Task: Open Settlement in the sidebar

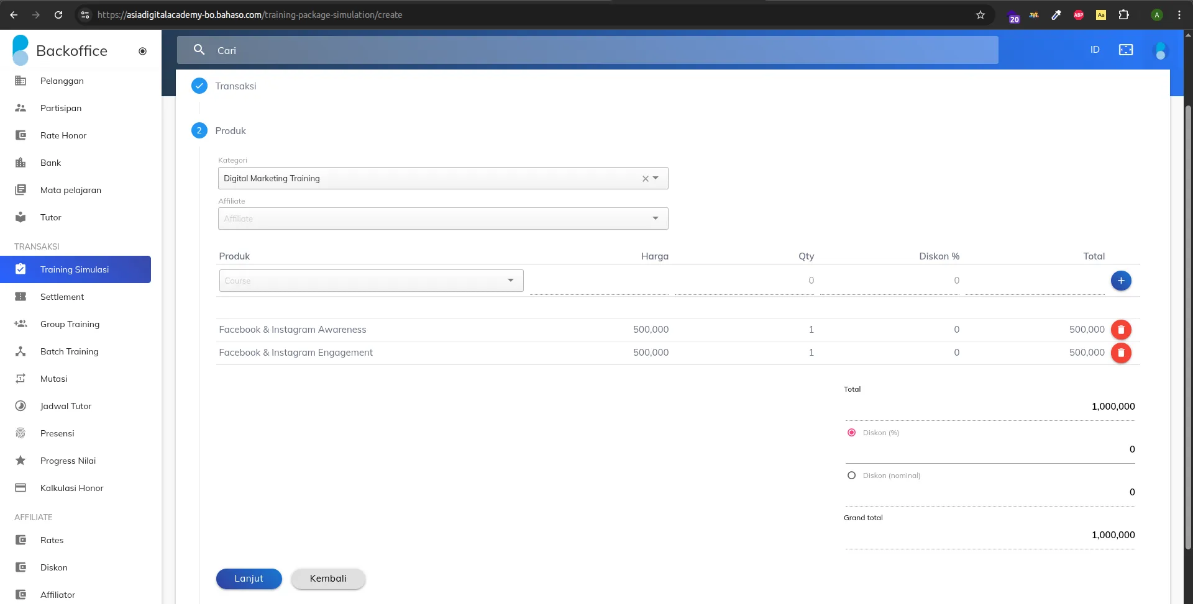Action: click(x=62, y=297)
